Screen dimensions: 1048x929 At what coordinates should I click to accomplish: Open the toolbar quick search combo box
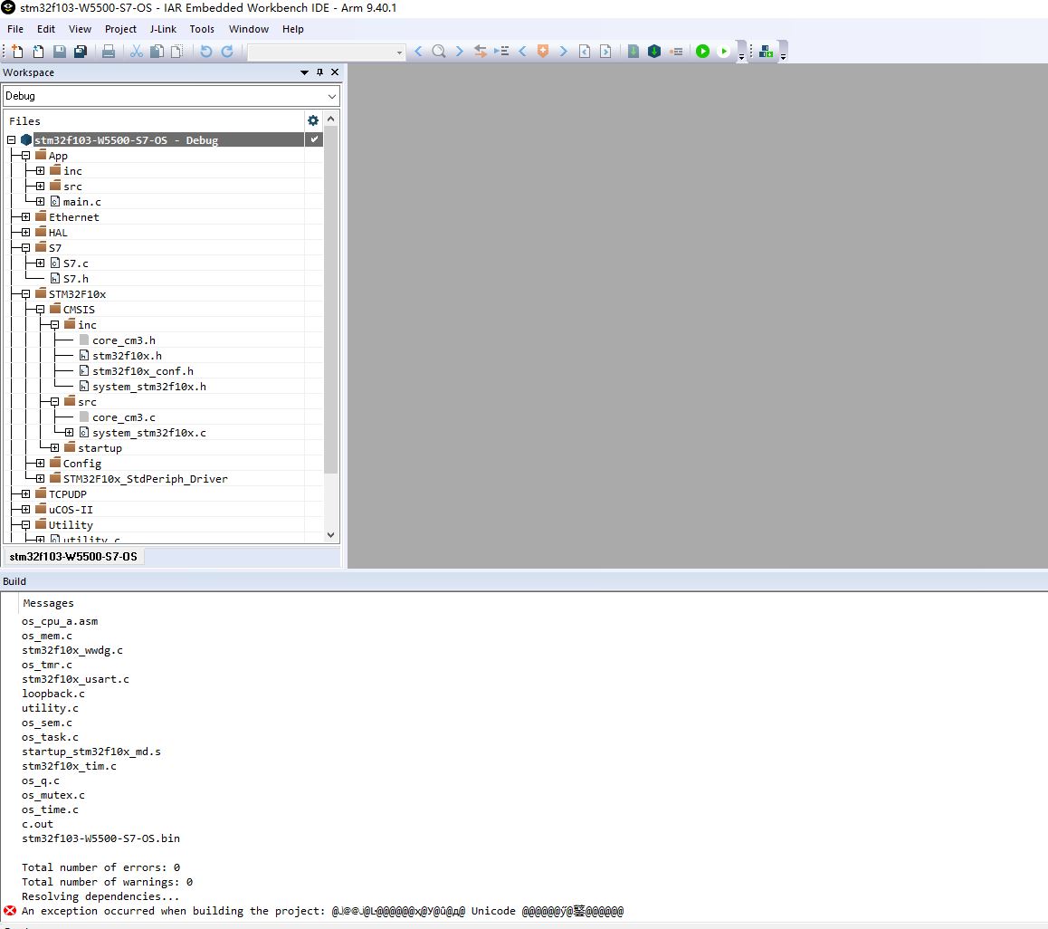pyautogui.click(x=326, y=52)
